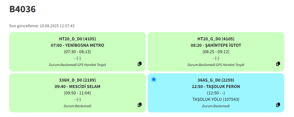294x117 pixels.
Task: Select the B4036 vehicle heading
Action: [x=23, y=9]
